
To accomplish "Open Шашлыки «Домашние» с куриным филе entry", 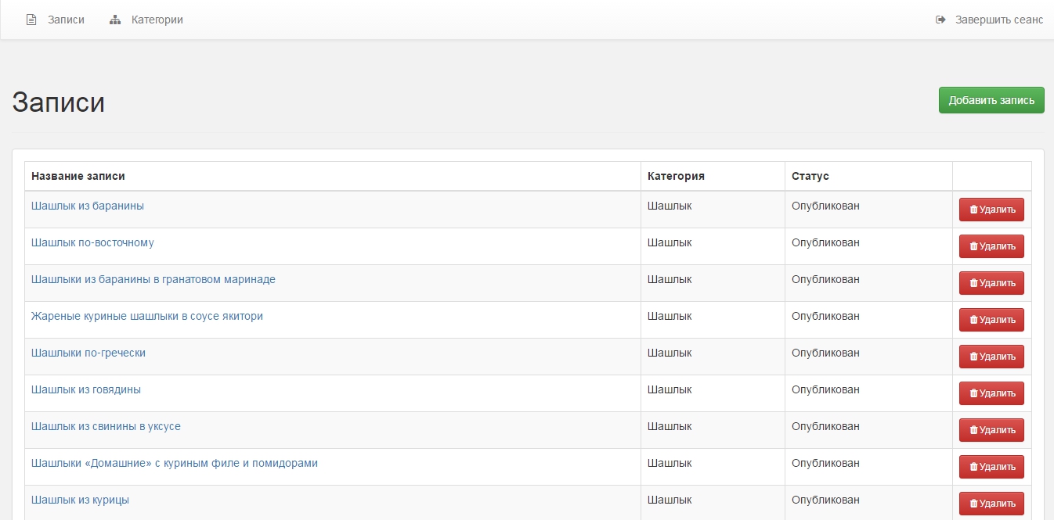I will pos(175,463).
